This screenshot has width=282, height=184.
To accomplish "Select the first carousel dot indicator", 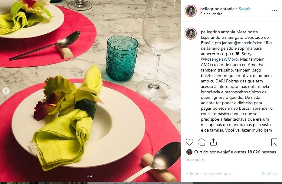I will pos(88,176).
